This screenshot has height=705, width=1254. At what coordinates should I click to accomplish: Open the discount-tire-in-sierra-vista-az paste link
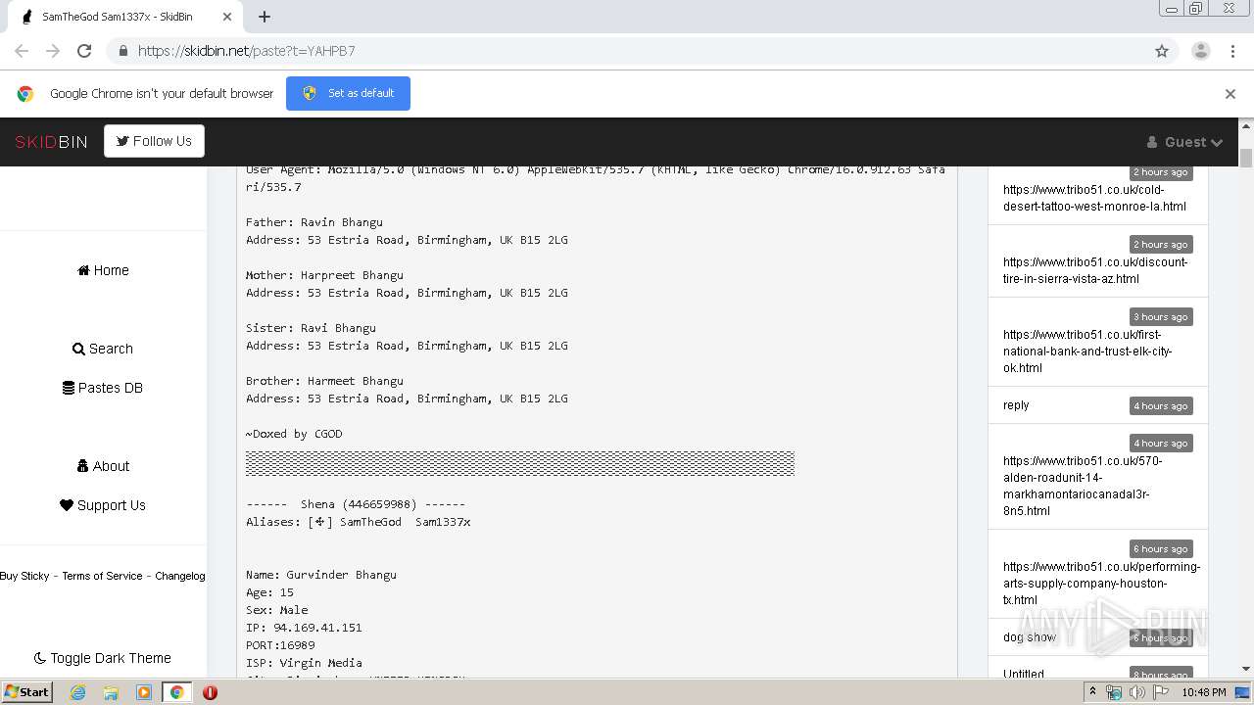coord(1095,270)
